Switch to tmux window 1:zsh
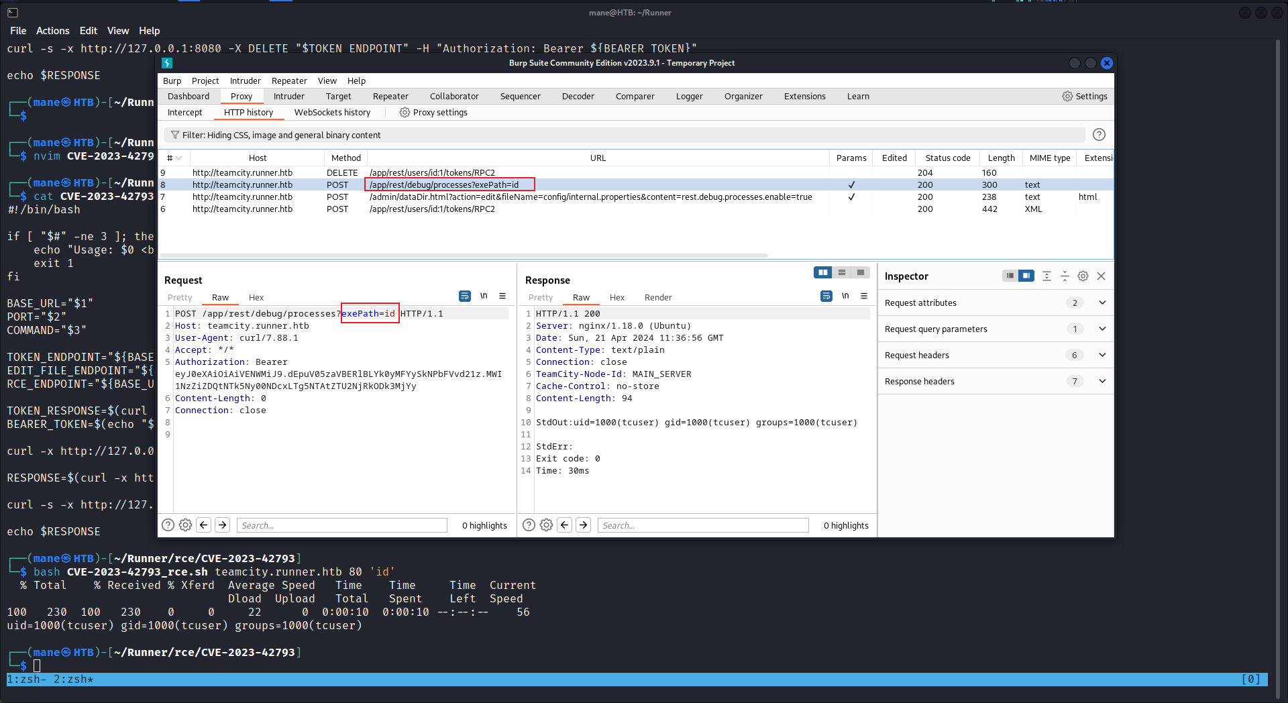The image size is (1288, 703). [27, 679]
